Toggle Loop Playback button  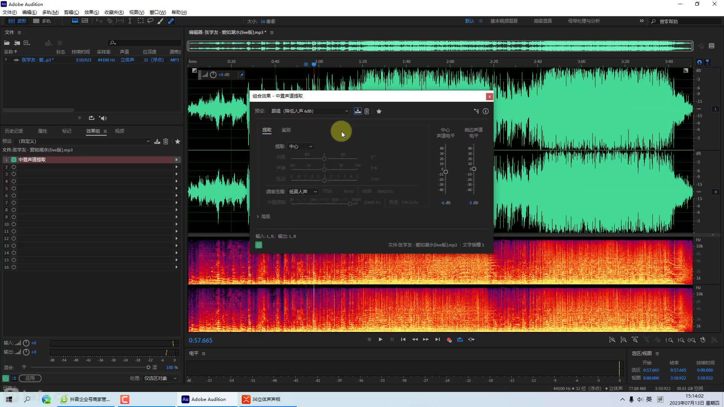(x=460, y=340)
